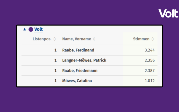The width and height of the screenshot is (179, 112).
Task: Select the Raabe, Ferdinand row
Action: coord(89,50)
